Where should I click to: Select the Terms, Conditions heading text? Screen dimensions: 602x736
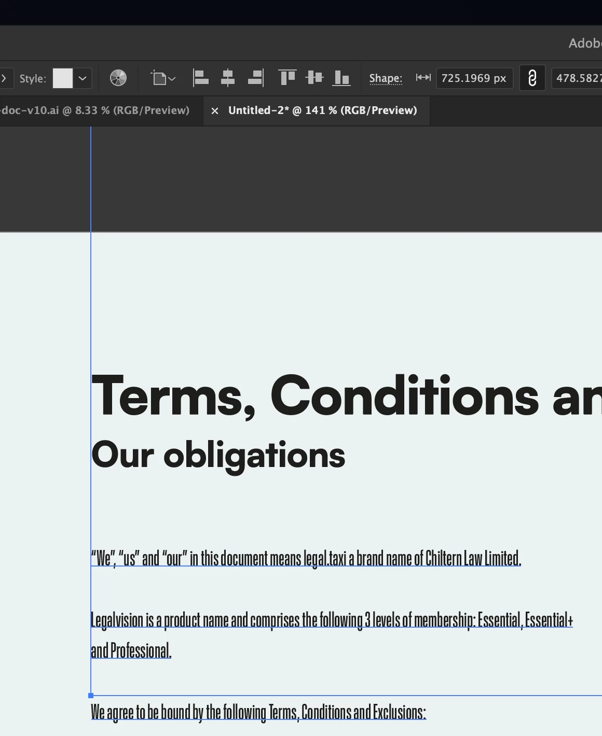[x=346, y=396]
